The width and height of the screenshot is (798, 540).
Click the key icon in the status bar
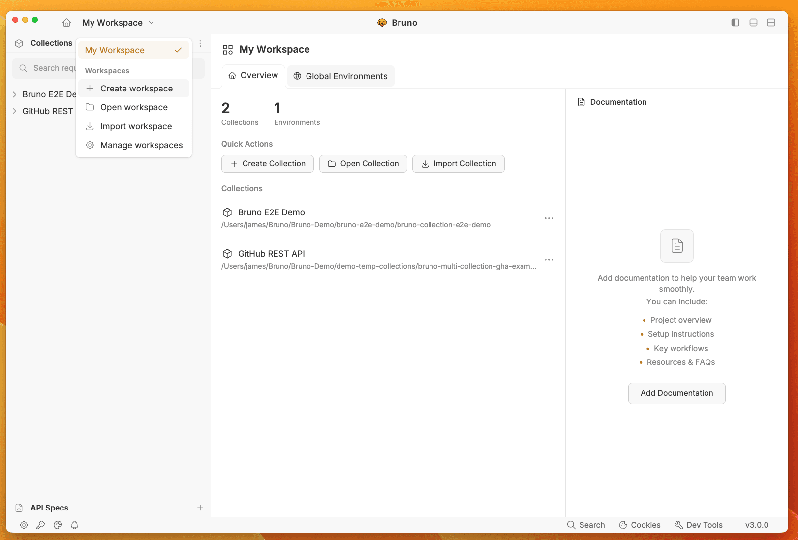[x=41, y=525]
